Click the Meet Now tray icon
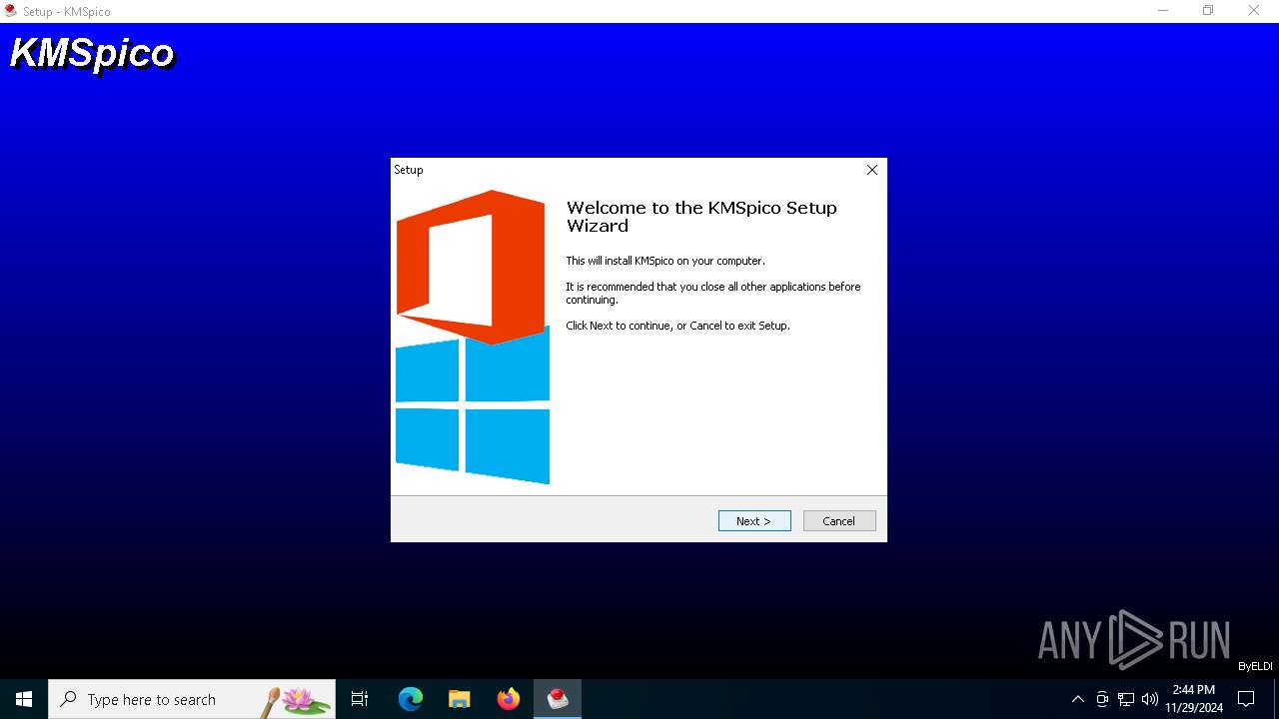Image resolution: width=1279 pixels, height=719 pixels. pos(1102,699)
